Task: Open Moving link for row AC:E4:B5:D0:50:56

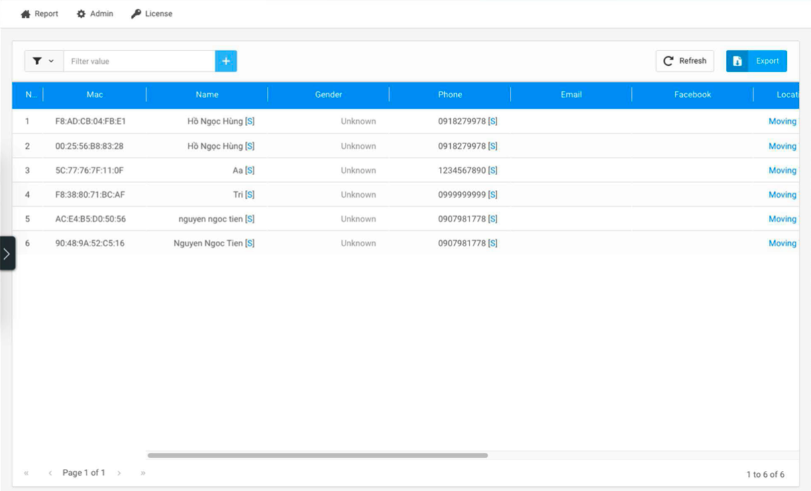Action: point(782,219)
